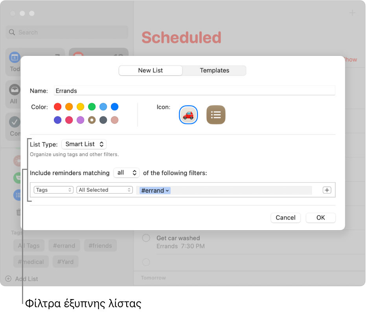Click the Get car washed reminder text
This screenshot has height=312, width=366.
tap(178, 238)
